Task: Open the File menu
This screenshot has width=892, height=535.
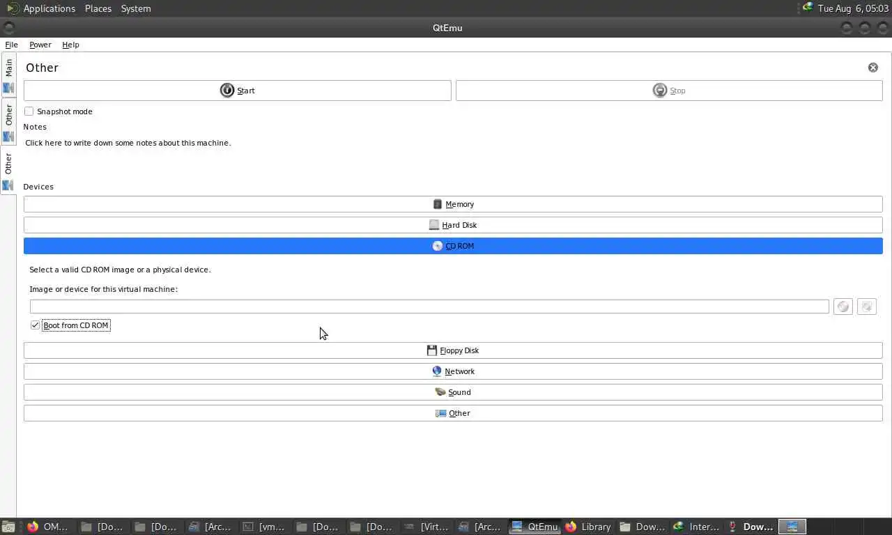Action: click(x=11, y=45)
